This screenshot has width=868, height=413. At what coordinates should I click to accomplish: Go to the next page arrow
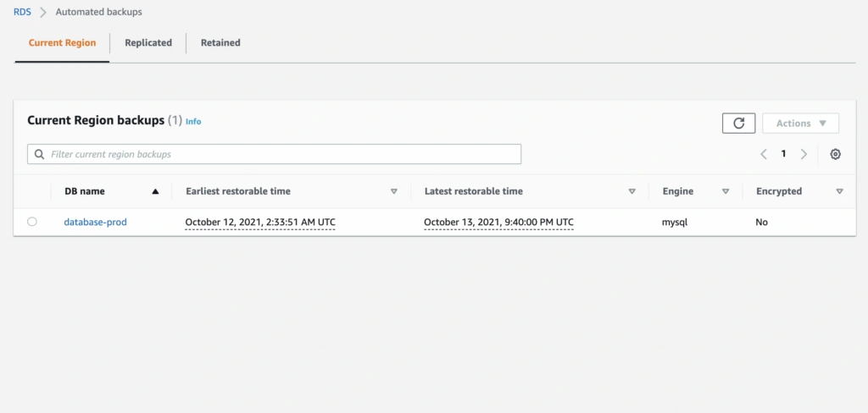(x=804, y=154)
